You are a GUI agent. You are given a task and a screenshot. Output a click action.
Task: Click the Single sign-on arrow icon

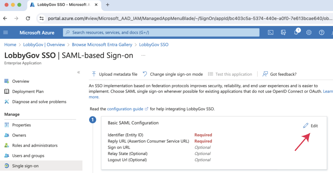(x=7, y=166)
